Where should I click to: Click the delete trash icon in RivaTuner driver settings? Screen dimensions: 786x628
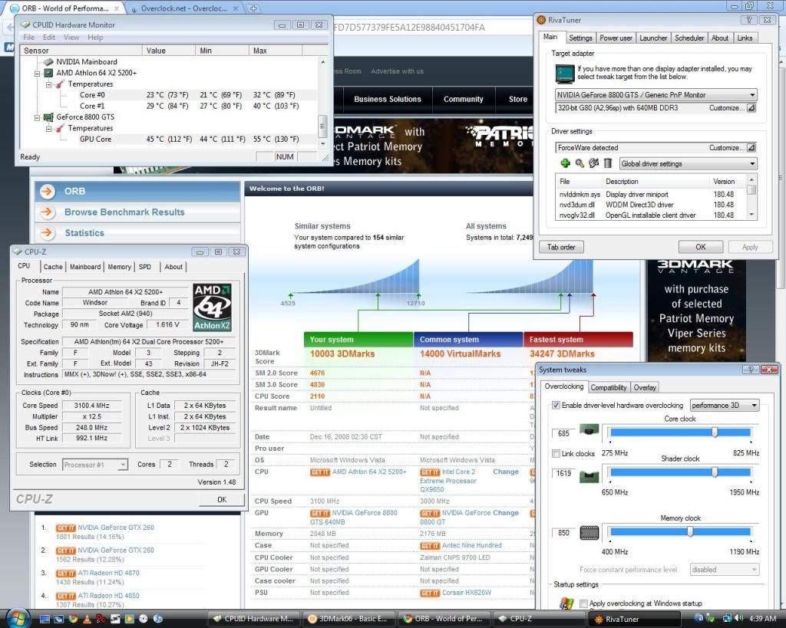click(x=608, y=163)
